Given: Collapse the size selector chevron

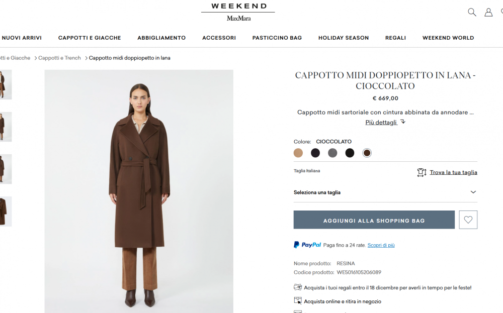Looking at the screenshot, I should pos(473,192).
